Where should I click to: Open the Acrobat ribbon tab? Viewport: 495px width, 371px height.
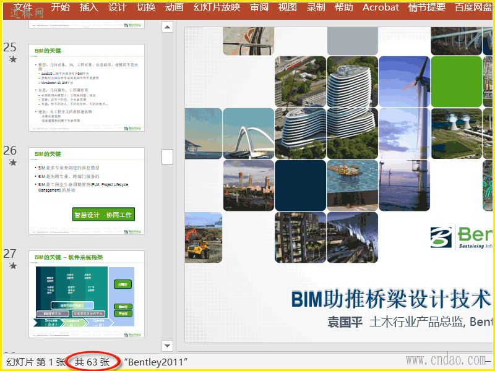(x=381, y=7)
